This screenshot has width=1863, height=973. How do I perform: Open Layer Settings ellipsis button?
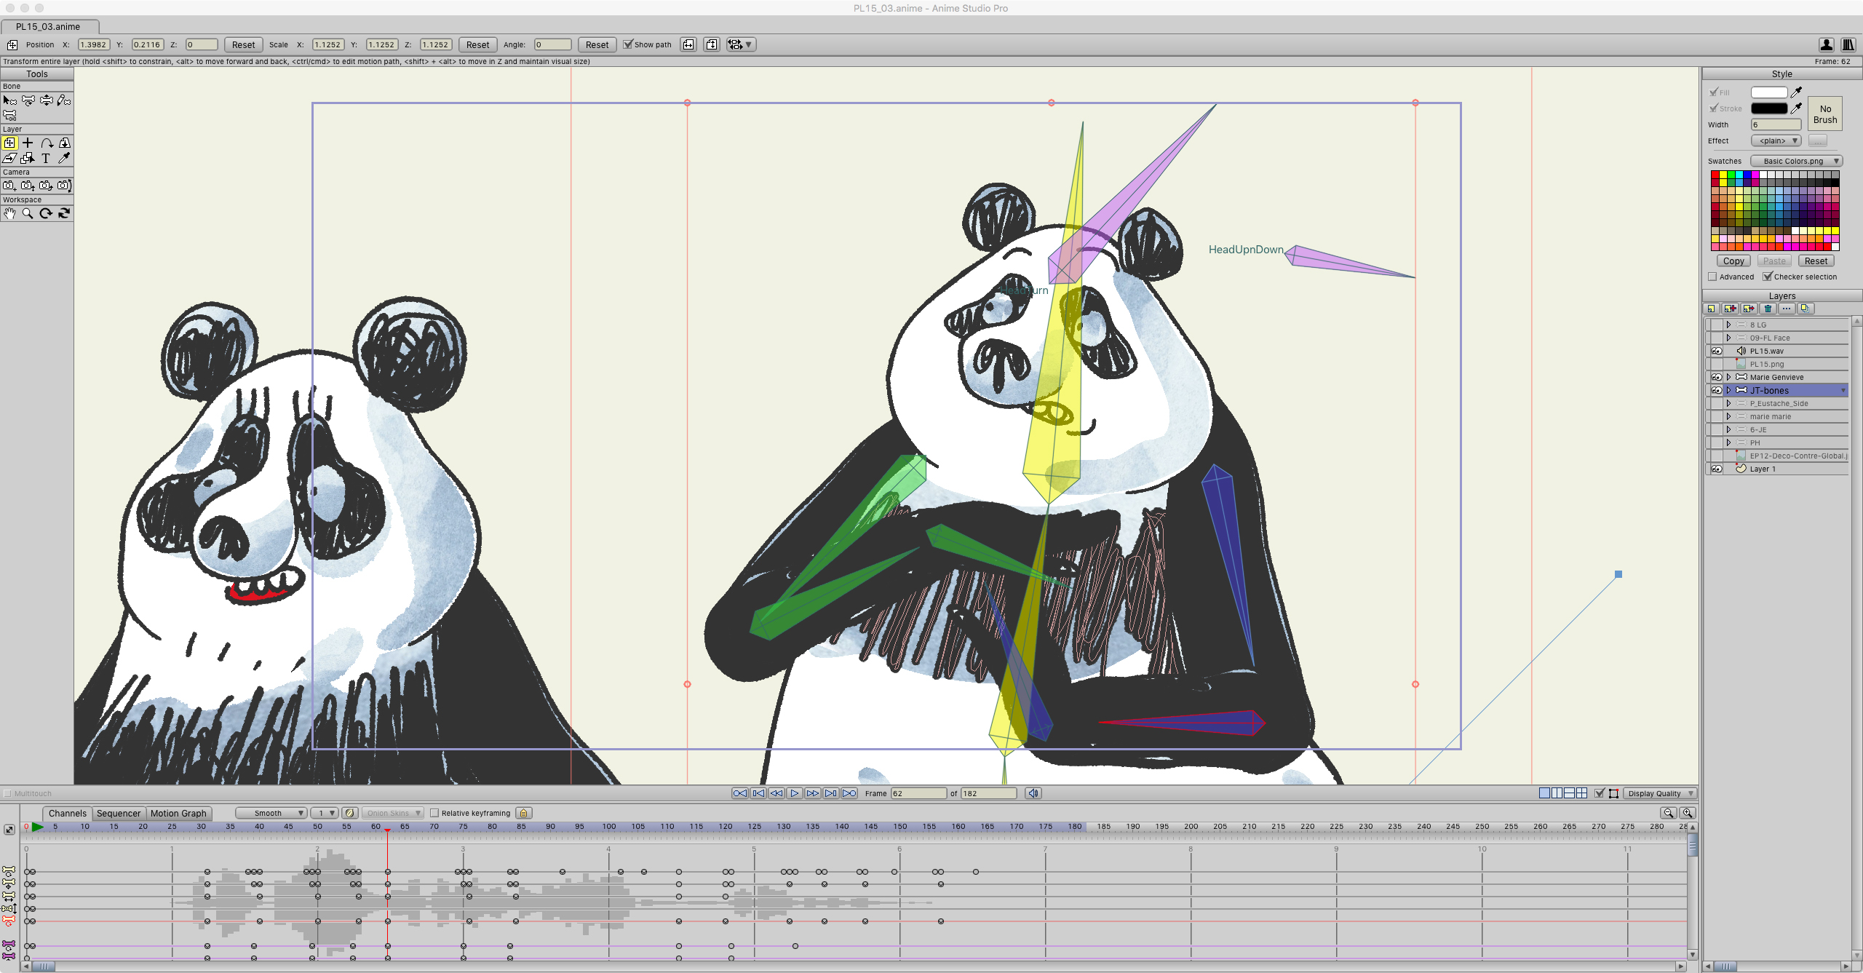1787,309
